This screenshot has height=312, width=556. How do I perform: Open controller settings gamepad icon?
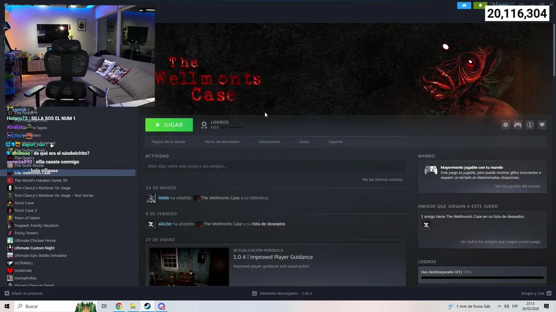pyautogui.click(x=518, y=125)
